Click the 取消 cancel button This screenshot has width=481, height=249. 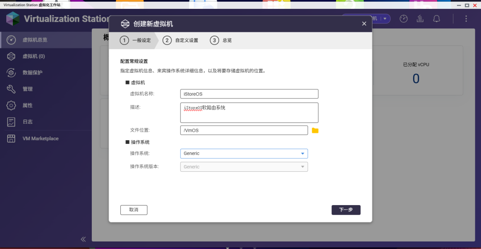[134, 210]
